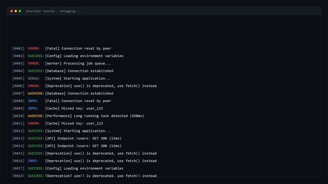
Task: Click 'SUCCESS:' label on line 0002
Action: pos(36,56)
